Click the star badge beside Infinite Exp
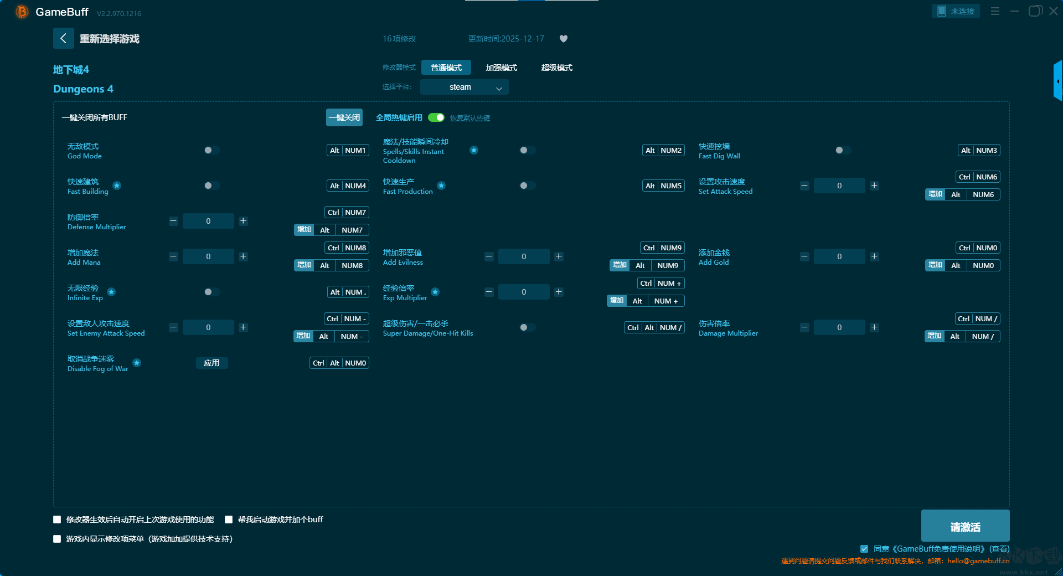This screenshot has height=576, width=1063. point(111,292)
